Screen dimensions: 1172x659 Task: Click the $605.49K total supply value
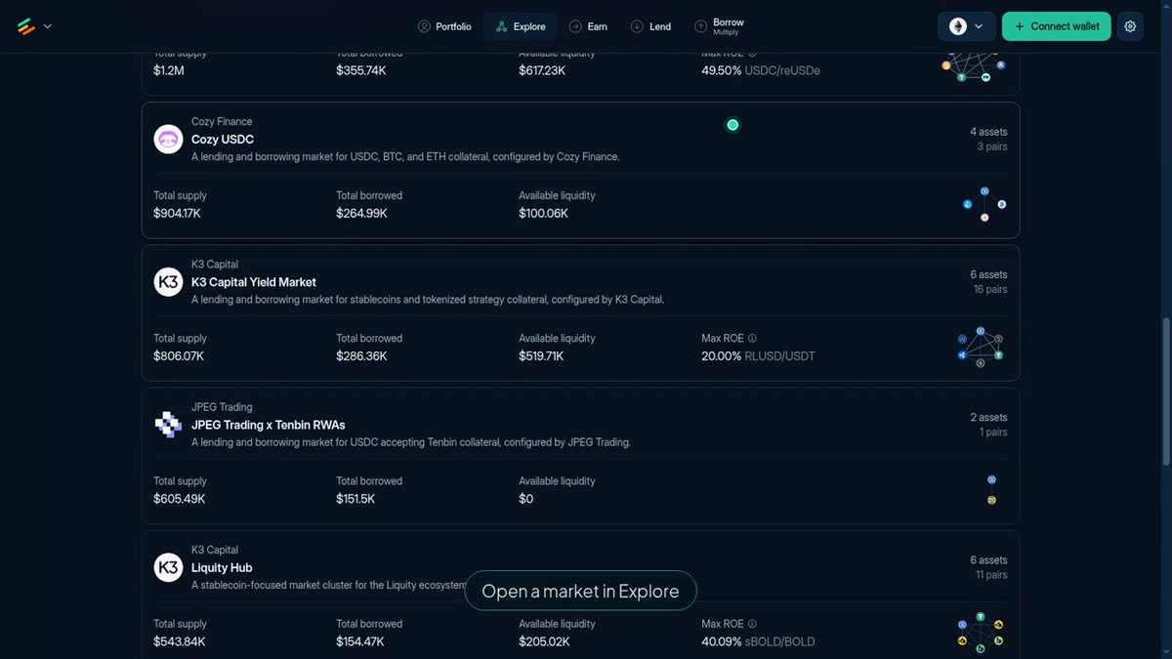179,499
